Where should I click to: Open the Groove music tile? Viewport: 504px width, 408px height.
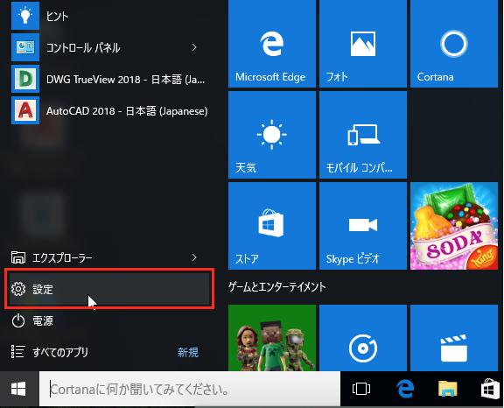point(363,338)
